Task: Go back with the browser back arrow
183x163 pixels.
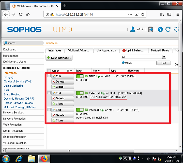Action: [6, 14]
